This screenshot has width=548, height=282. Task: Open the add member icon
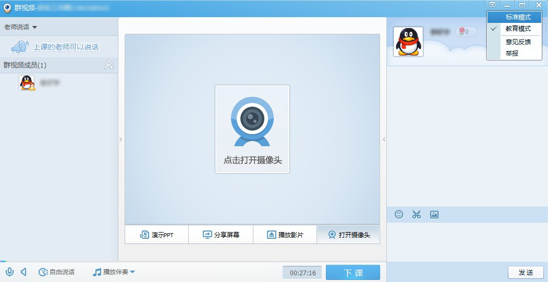109,65
